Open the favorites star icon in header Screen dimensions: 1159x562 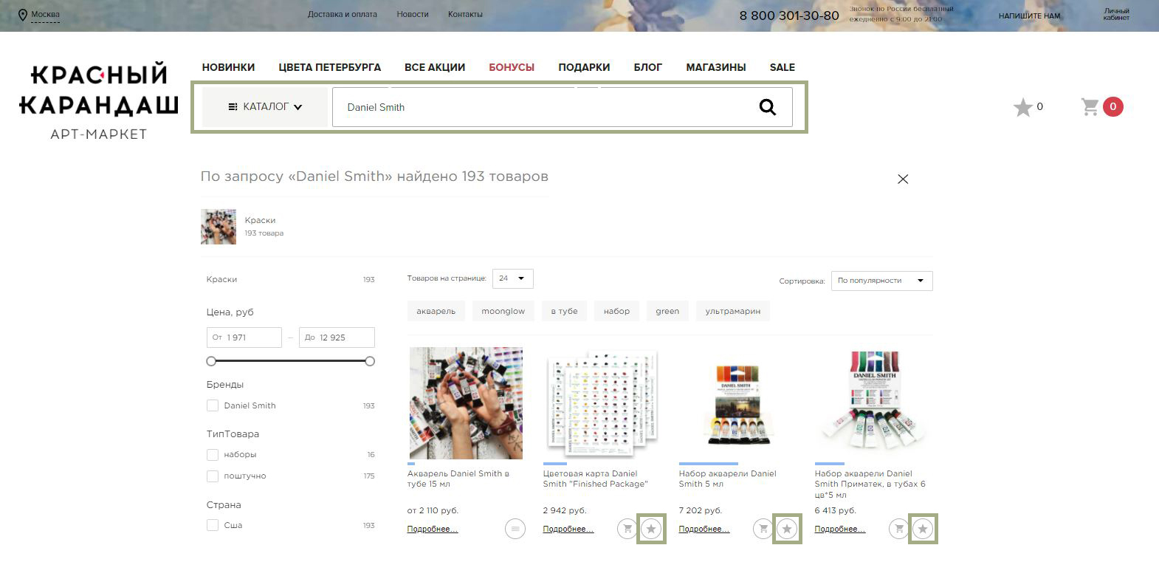pos(1022,107)
